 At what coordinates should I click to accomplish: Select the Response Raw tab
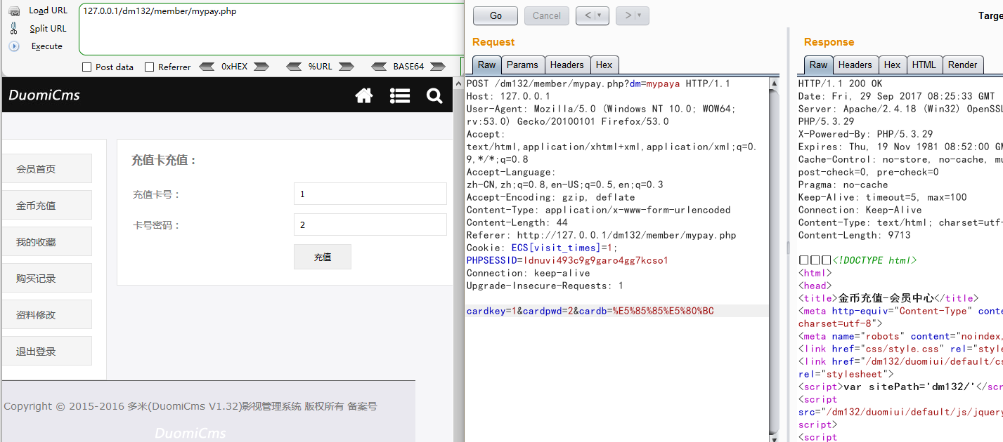coord(819,65)
